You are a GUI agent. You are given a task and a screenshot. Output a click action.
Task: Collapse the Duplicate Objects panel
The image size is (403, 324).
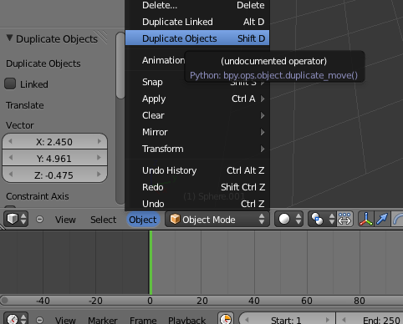pyautogui.click(x=9, y=38)
